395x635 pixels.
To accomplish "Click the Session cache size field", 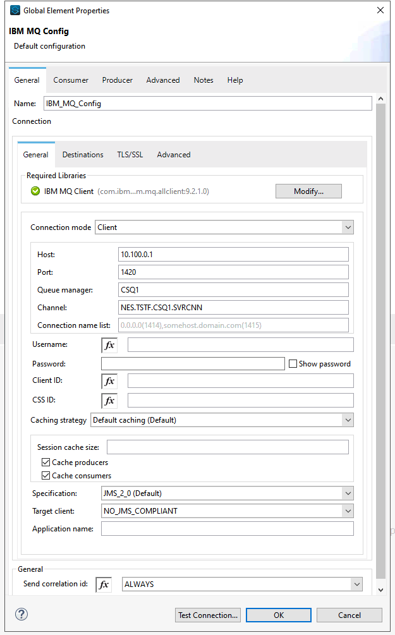I will 228,447.
